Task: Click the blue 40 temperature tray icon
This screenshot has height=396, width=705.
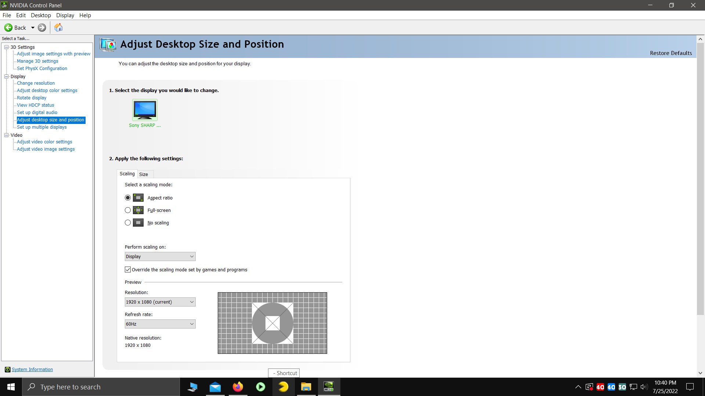Action: tap(611, 387)
